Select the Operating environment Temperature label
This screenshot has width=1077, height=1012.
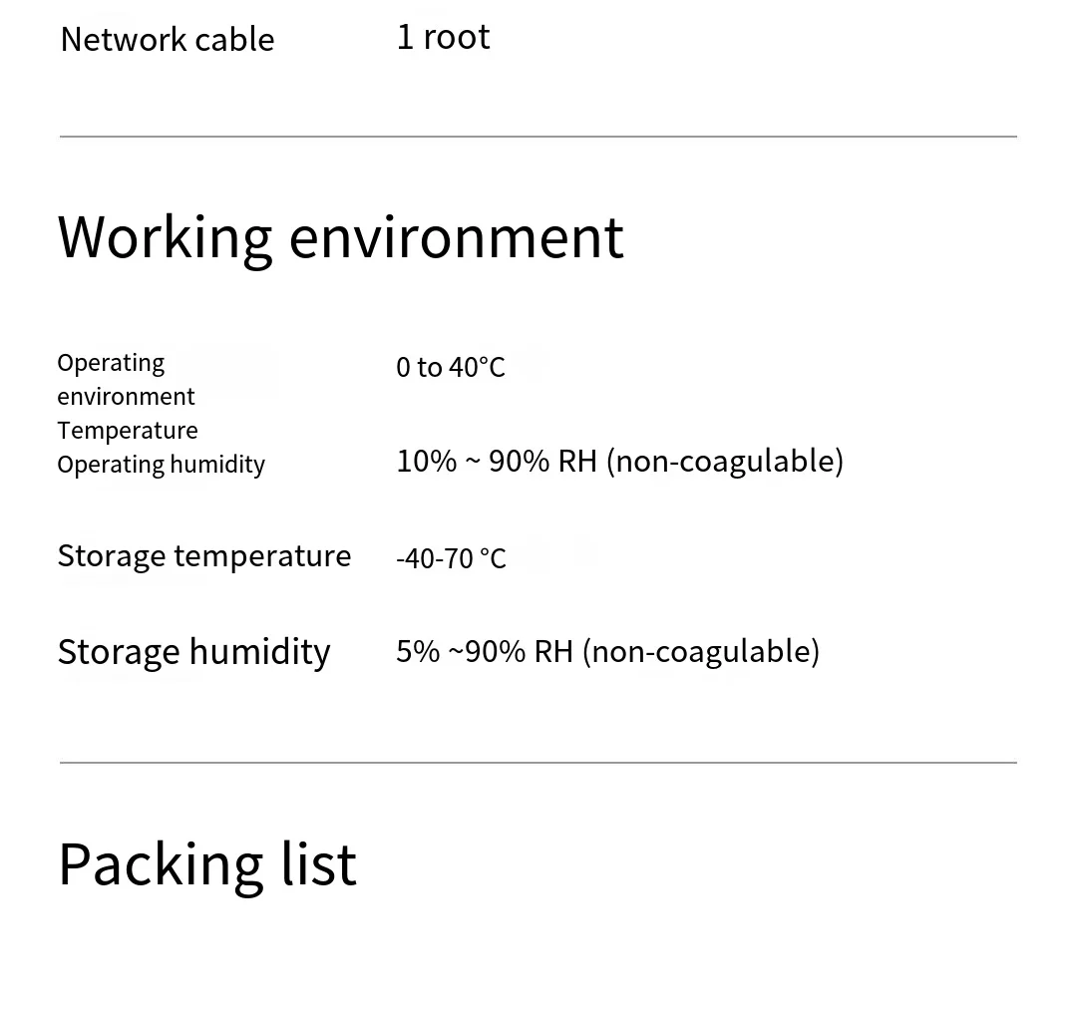pyautogui.click(x=127, y=396)
